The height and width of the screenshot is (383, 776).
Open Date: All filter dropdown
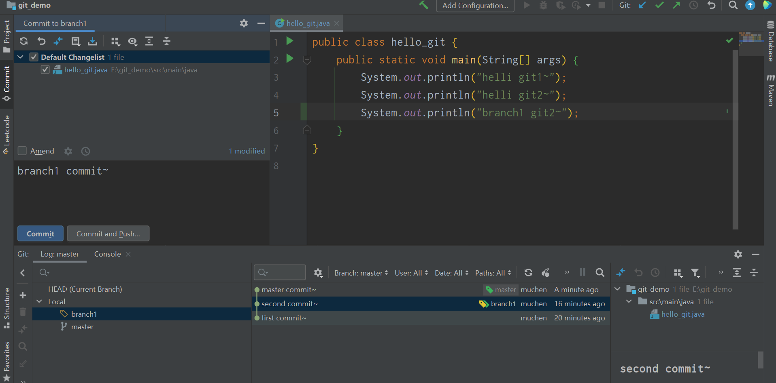click(x=452, y=273)
